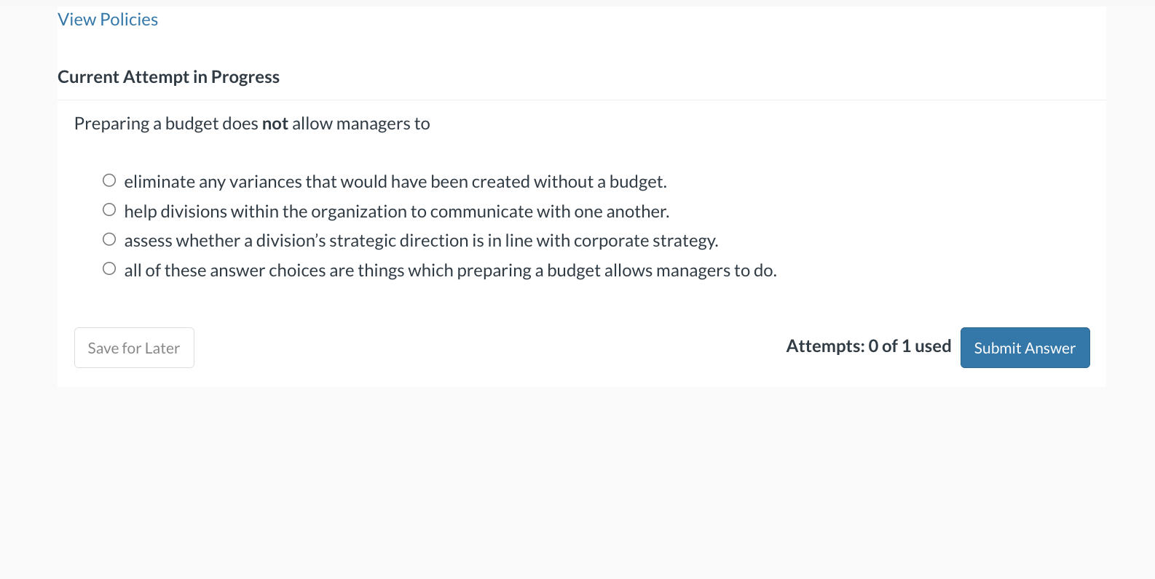Select the question text about preparing a budget
Image resolution: width=1155 pixels, height=579 pixels.
[251, 123]
